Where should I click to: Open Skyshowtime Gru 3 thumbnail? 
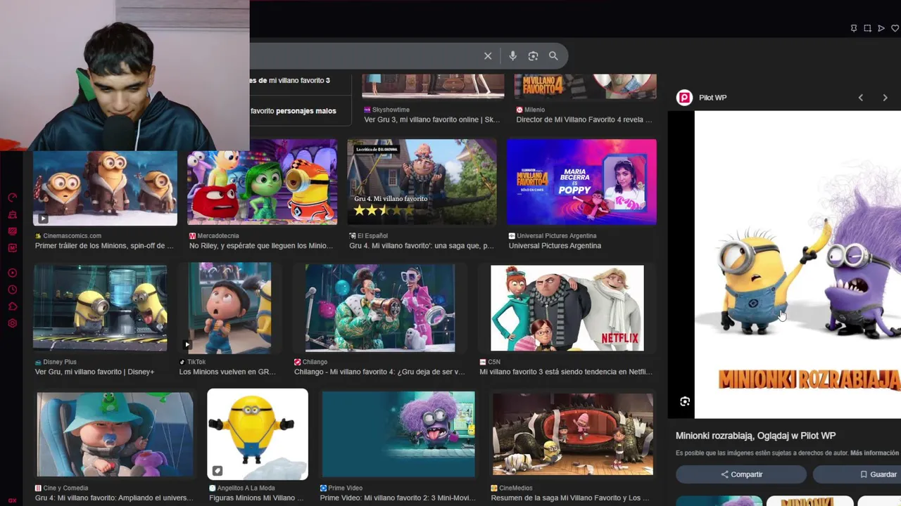coord(433,86)
